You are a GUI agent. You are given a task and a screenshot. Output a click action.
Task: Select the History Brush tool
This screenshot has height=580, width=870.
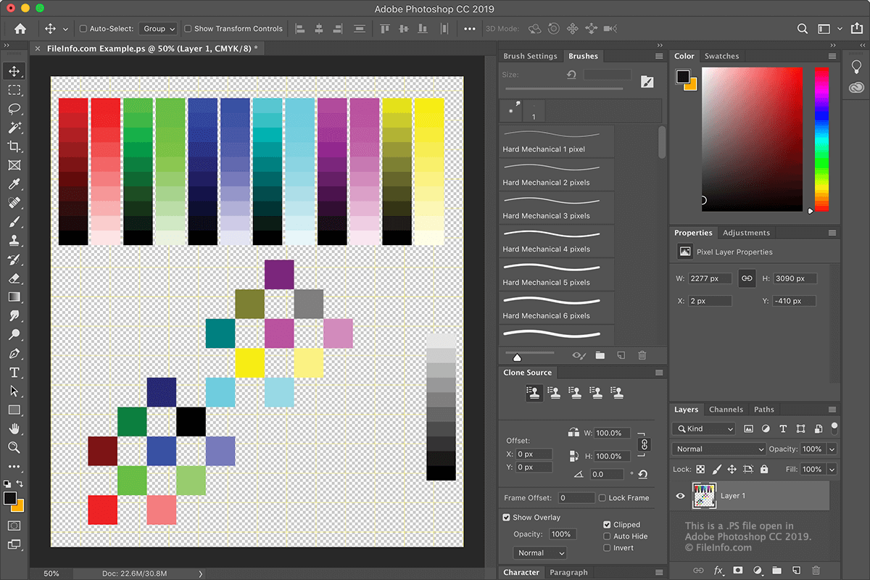point(14,260)
